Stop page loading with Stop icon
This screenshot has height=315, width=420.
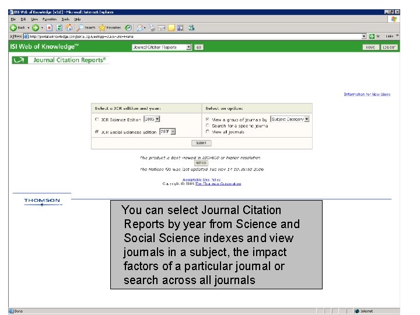[x=49, y=27]
